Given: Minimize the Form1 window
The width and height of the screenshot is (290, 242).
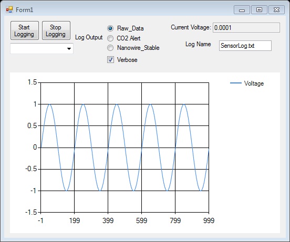Looking at the screenshot, I should coord(242,10).
